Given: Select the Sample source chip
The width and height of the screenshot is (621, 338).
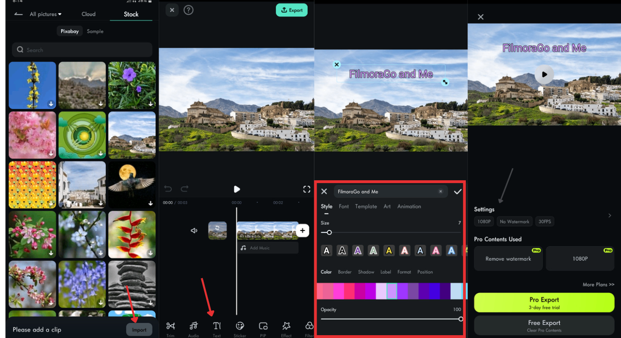Looking at the screenshot, I should pyautogui.click(x=95, y=31).
